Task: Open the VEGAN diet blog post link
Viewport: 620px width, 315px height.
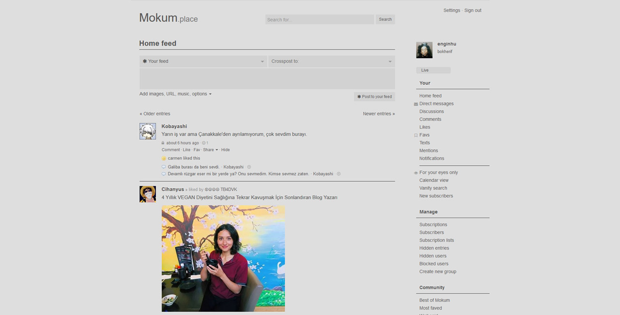Action: click(x=249, y=197)
